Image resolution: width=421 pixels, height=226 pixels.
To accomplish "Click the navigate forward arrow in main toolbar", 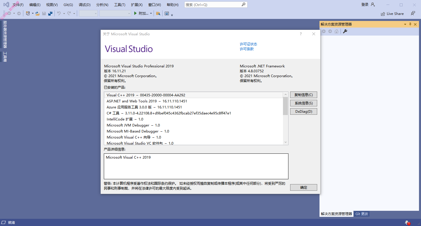I will [x=19, y=13].
